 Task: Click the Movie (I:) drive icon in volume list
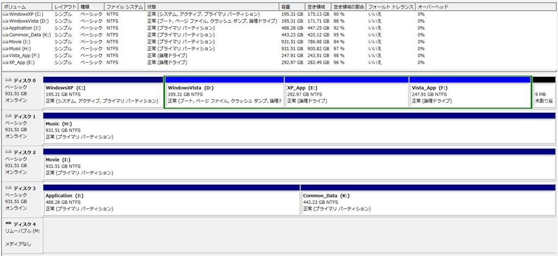pos(5,42)
